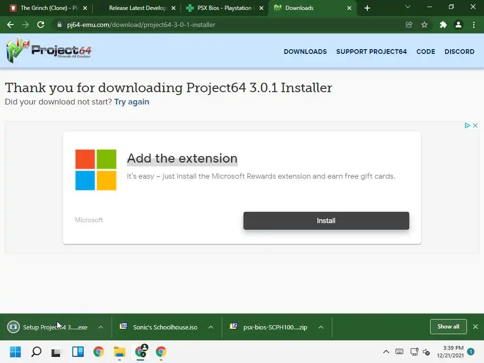The image size is (484, 363).
Task: Reload the current page
Action: click(x=41, y=25)
